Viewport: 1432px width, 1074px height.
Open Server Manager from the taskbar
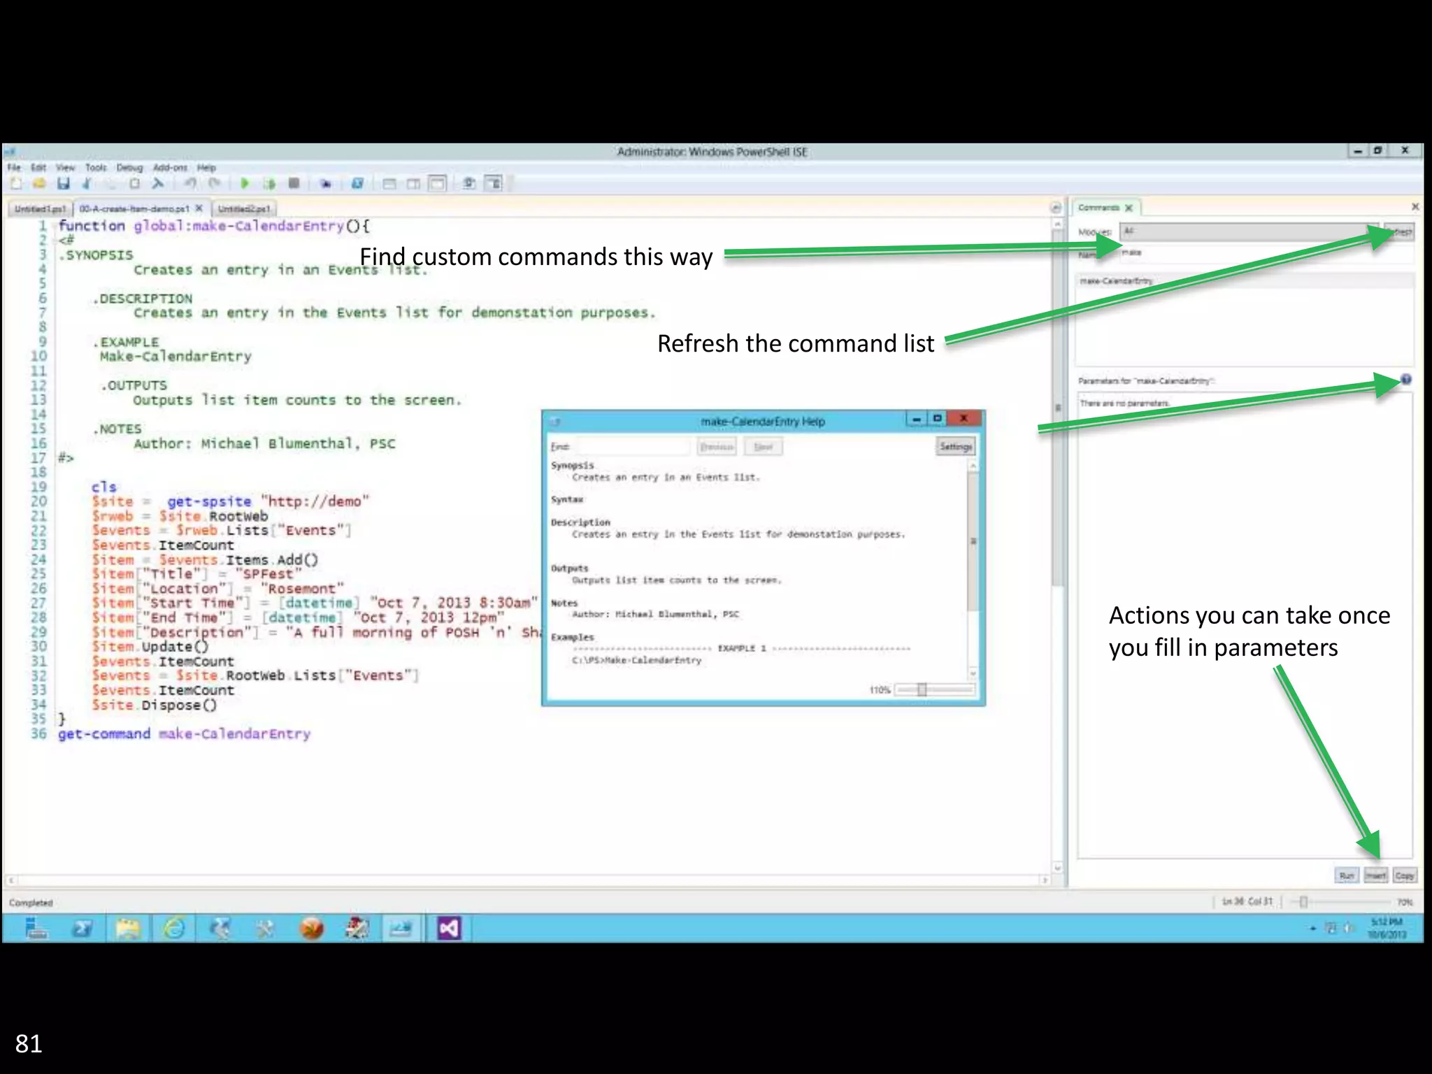point(36,929)
